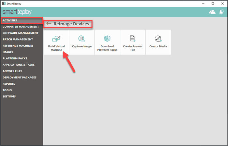The width and height of the screenshot is (228, 146).
Task: Open the Build Virtual Machine tile icon
Action: coord(56,39)
